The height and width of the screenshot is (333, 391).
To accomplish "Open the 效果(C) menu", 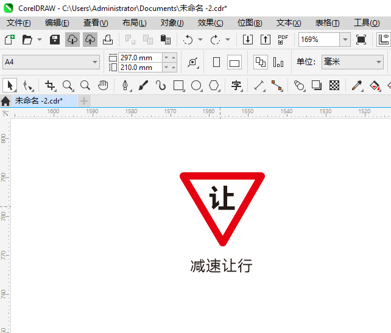I will pyautogui.click(x=211, y=23).
